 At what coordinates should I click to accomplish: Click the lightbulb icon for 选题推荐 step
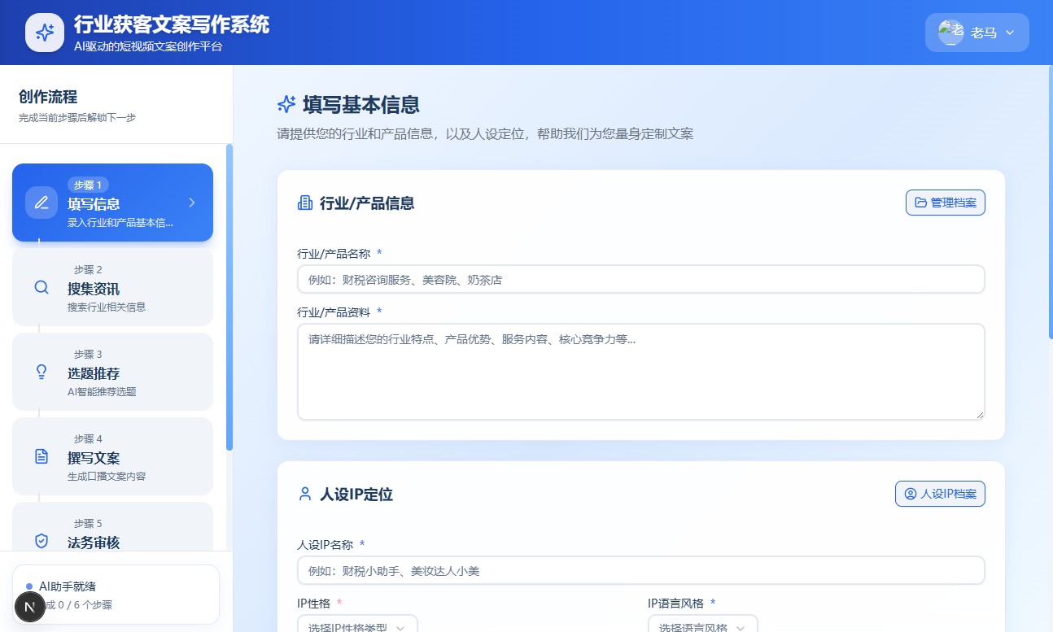click(x=42, y=372)
